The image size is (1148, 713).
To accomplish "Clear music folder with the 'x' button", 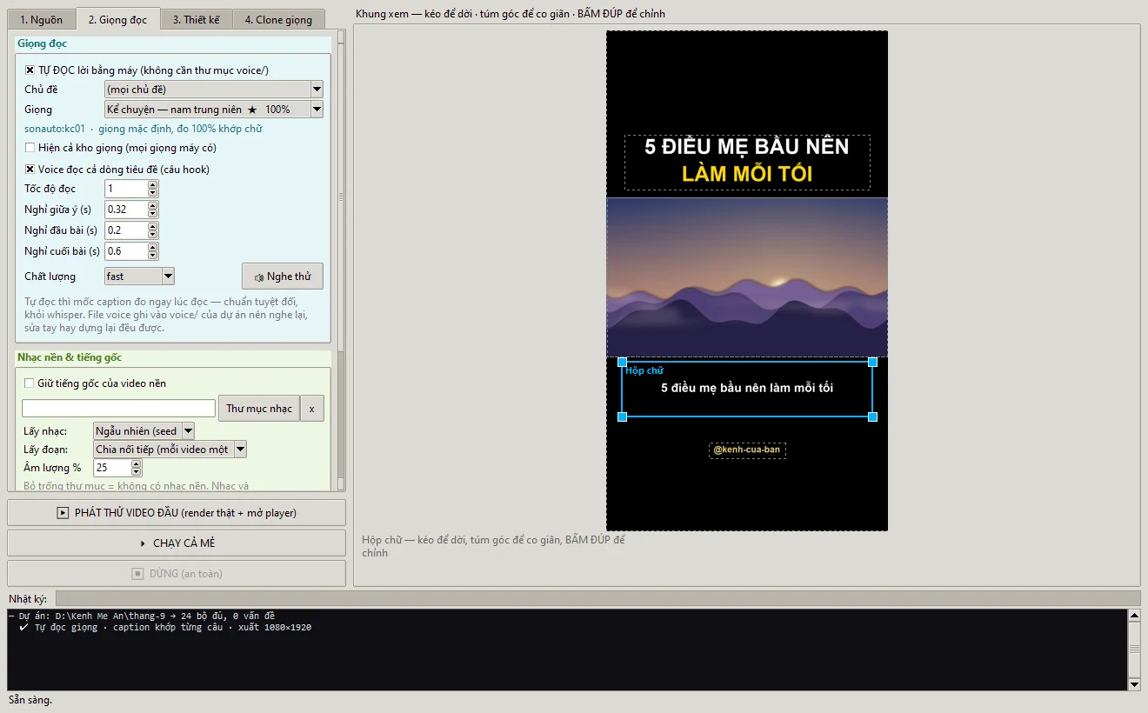I will coord(312,409).
